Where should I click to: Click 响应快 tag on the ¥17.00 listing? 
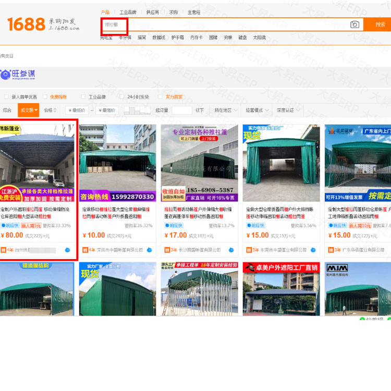(174, 226)
